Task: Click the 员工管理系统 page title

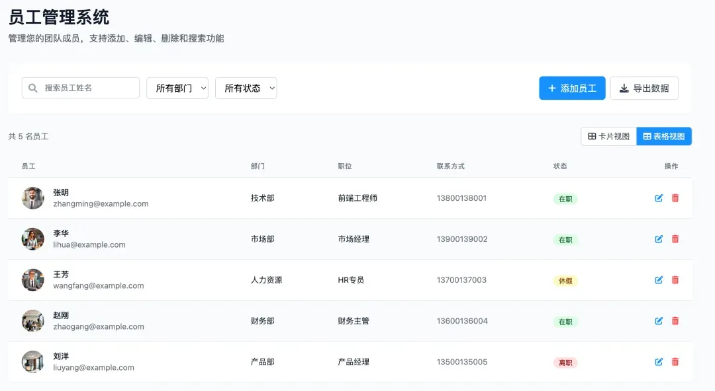Action: [x=59, y=17]
